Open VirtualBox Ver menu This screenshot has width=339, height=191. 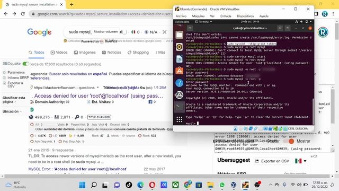[x=212, y=16]
